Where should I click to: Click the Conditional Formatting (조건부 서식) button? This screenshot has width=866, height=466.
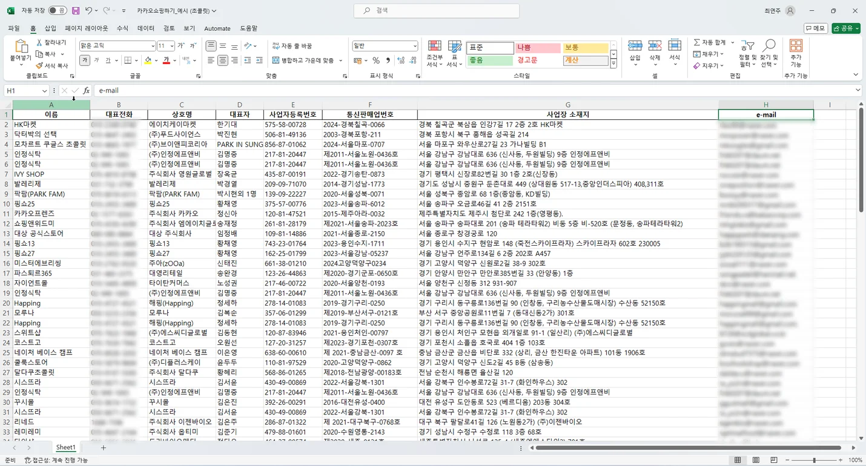434,53
